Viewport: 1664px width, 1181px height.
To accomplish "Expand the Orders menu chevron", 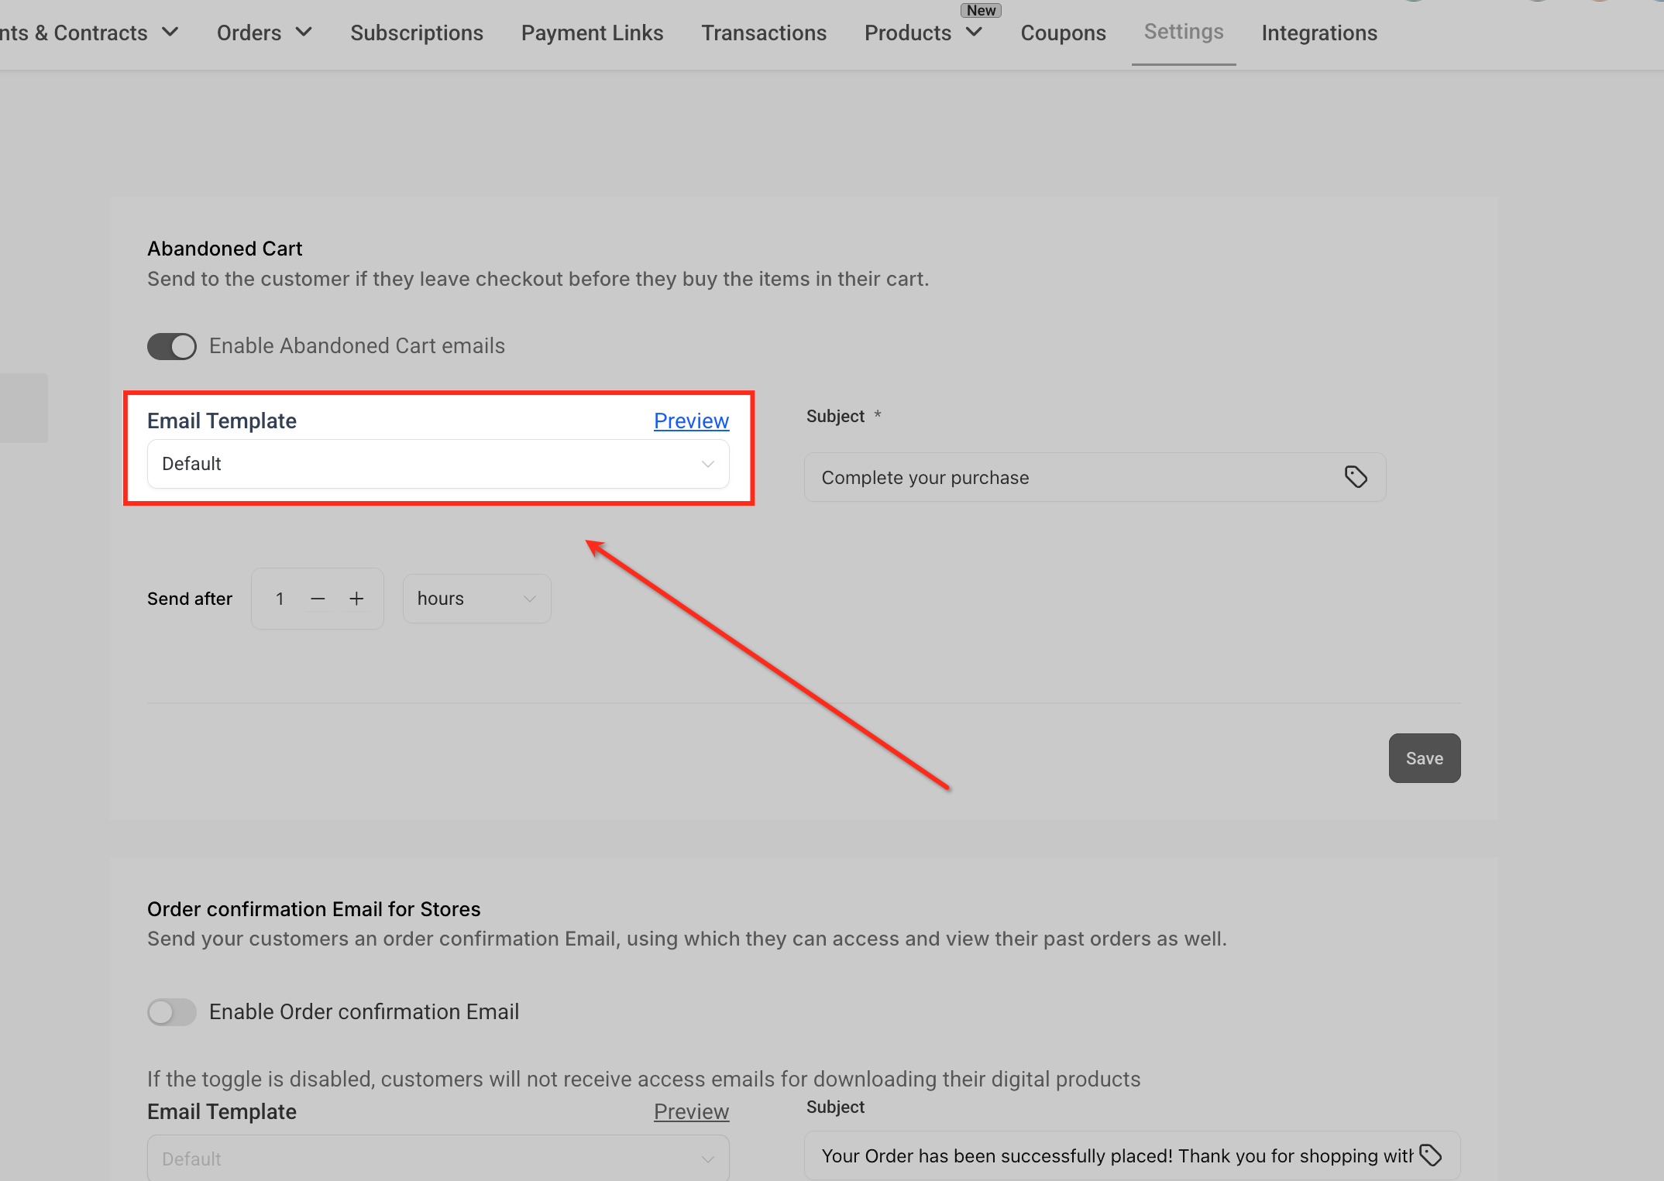I will point(304,33).
